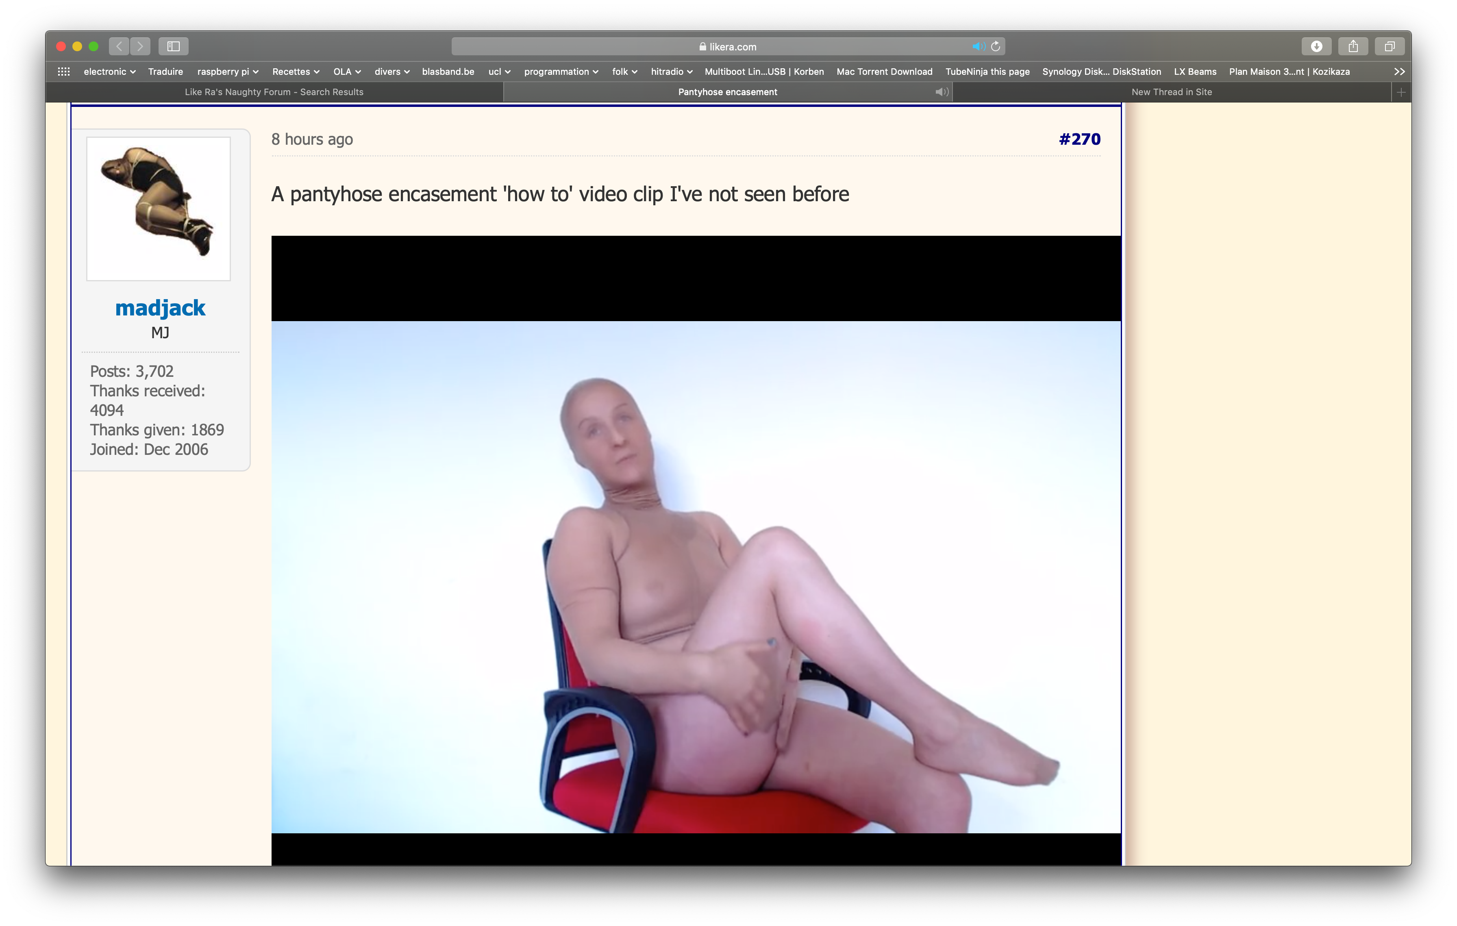Add a new tab with plus button
Image resolution: width=1457 pixels, height=926 pixels.
point(1401,92)
